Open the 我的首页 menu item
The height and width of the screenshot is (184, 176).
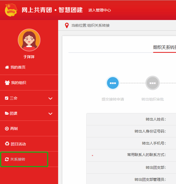(x=18, y=67)
